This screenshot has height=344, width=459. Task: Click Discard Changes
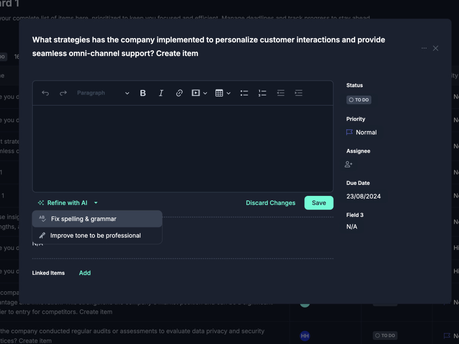pos(270,203)
